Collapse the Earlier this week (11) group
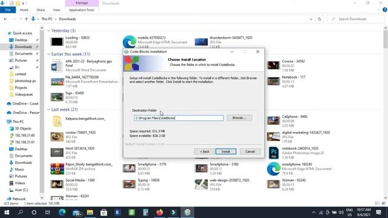The width and height of the screenshot is (388, 218). click(48, 54)
